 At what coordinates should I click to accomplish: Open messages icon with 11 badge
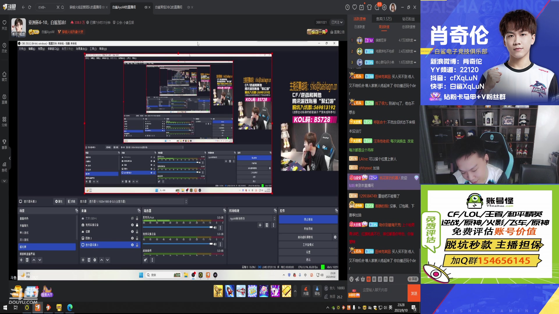click(377, 7)
